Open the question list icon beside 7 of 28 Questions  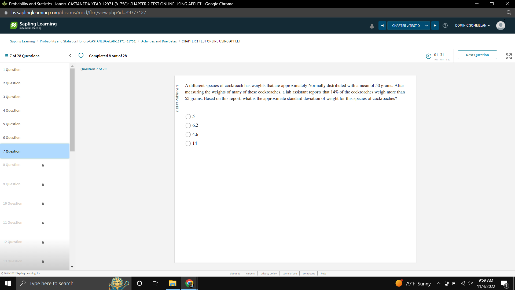pos(6,56)
